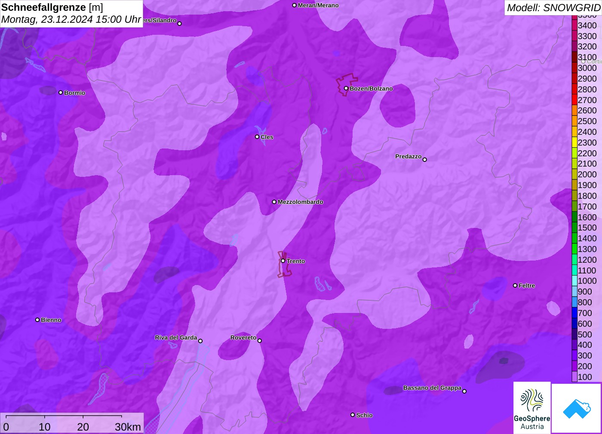Click the GeoSphere Austria logo

(x=532, y=407)
